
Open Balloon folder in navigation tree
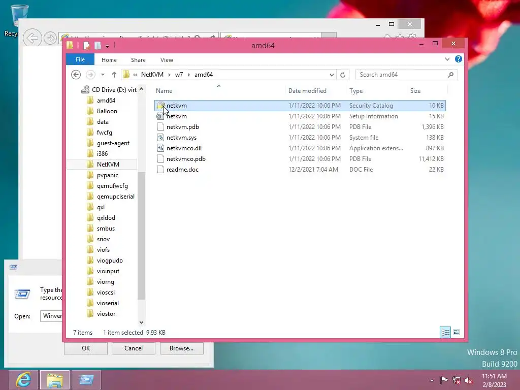pos(107,111)
